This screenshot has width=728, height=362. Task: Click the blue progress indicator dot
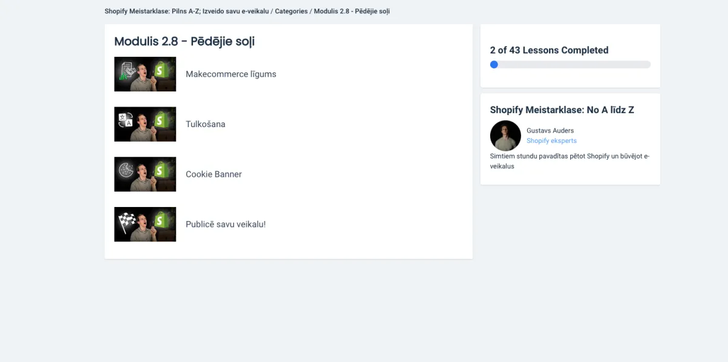tap(494, 64)
